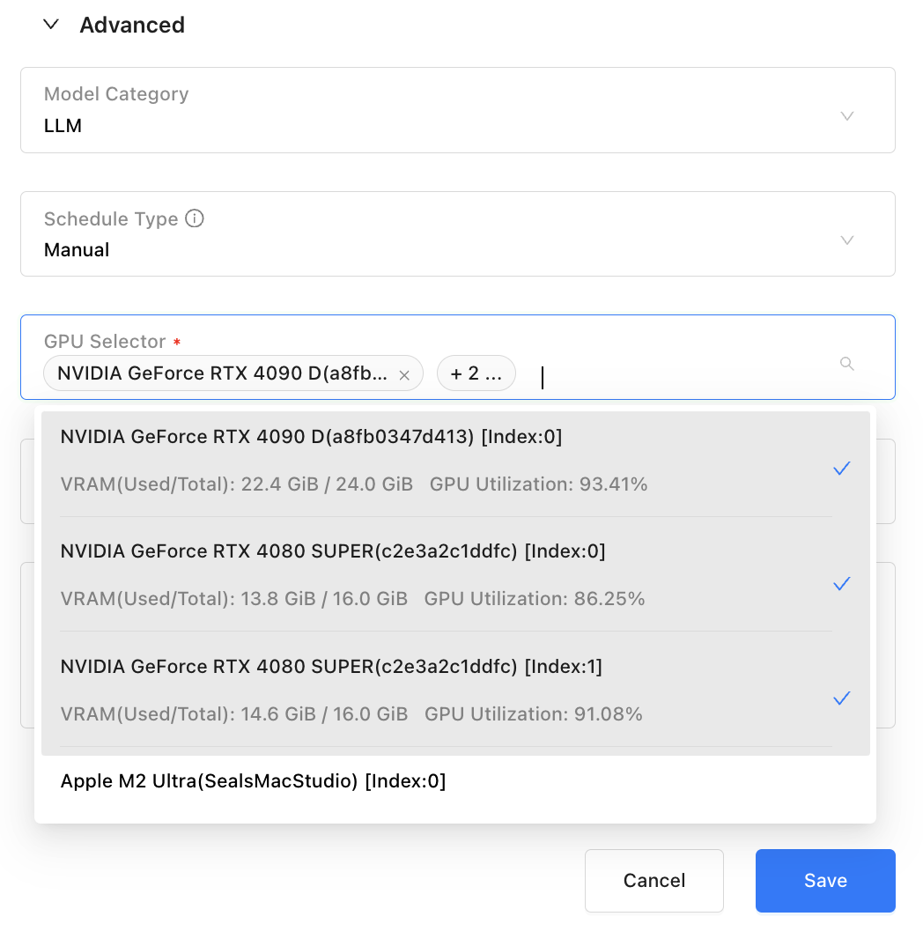Click checkmark beside RTX 4080 SUPER Index:1
The image size is (923, 946).
(842, 698)
